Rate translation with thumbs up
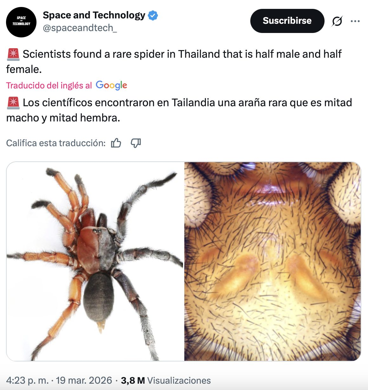 pos(116,143)
